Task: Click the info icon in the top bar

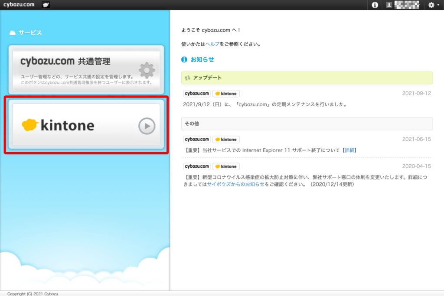Action: [x=374, y=5]
